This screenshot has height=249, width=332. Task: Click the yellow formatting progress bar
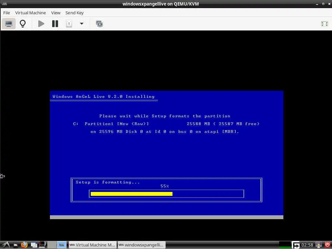(x=132, y=194)
